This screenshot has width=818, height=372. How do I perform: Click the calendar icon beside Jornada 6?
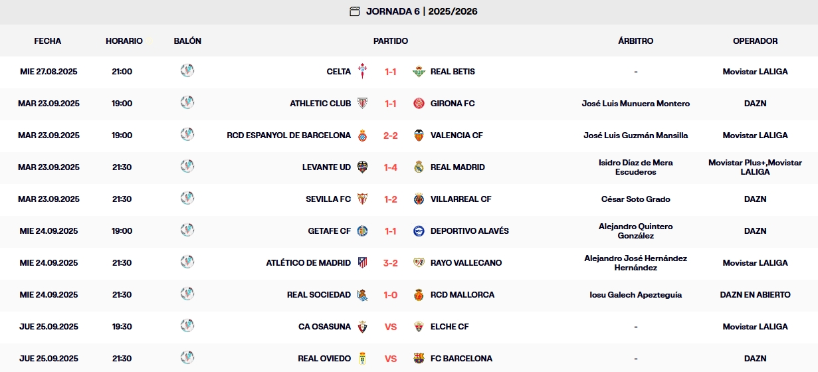355,11
